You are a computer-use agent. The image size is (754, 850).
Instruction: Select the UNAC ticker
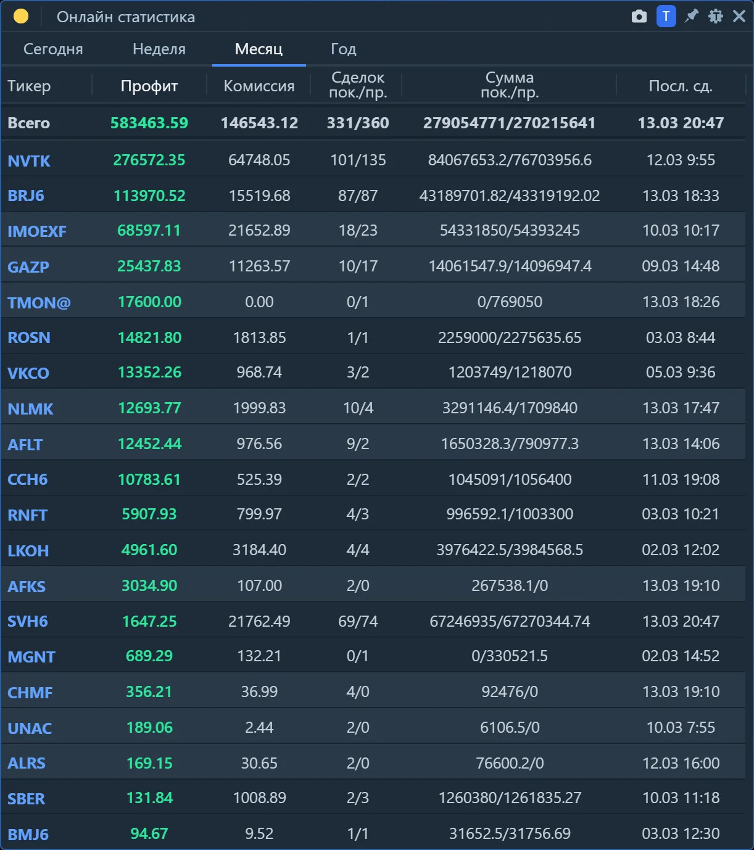pos(30,728)
